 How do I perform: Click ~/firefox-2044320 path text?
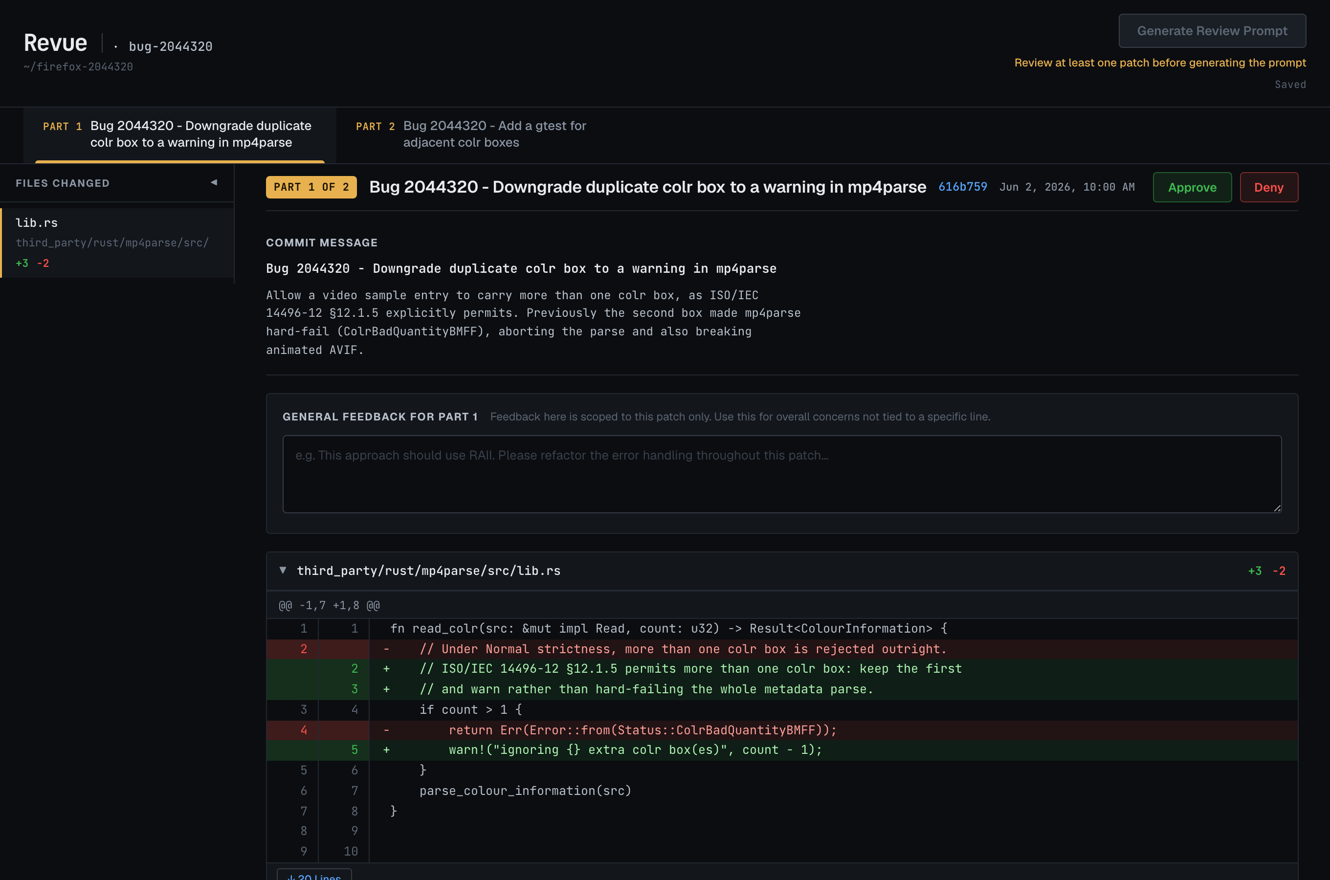pyautogui.click(x=78, y=67)
